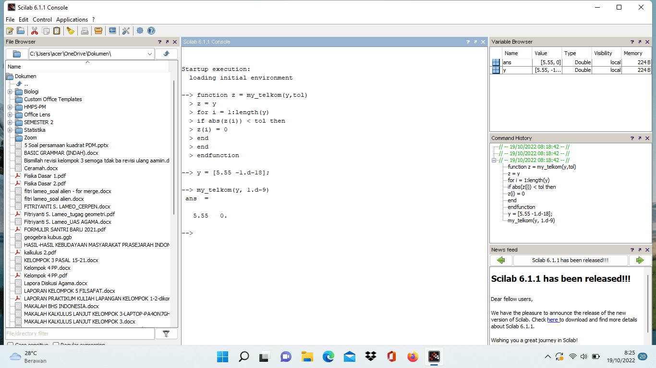Show the previous news feed item
Screen dimensions: 656x368
pos(501,260)
